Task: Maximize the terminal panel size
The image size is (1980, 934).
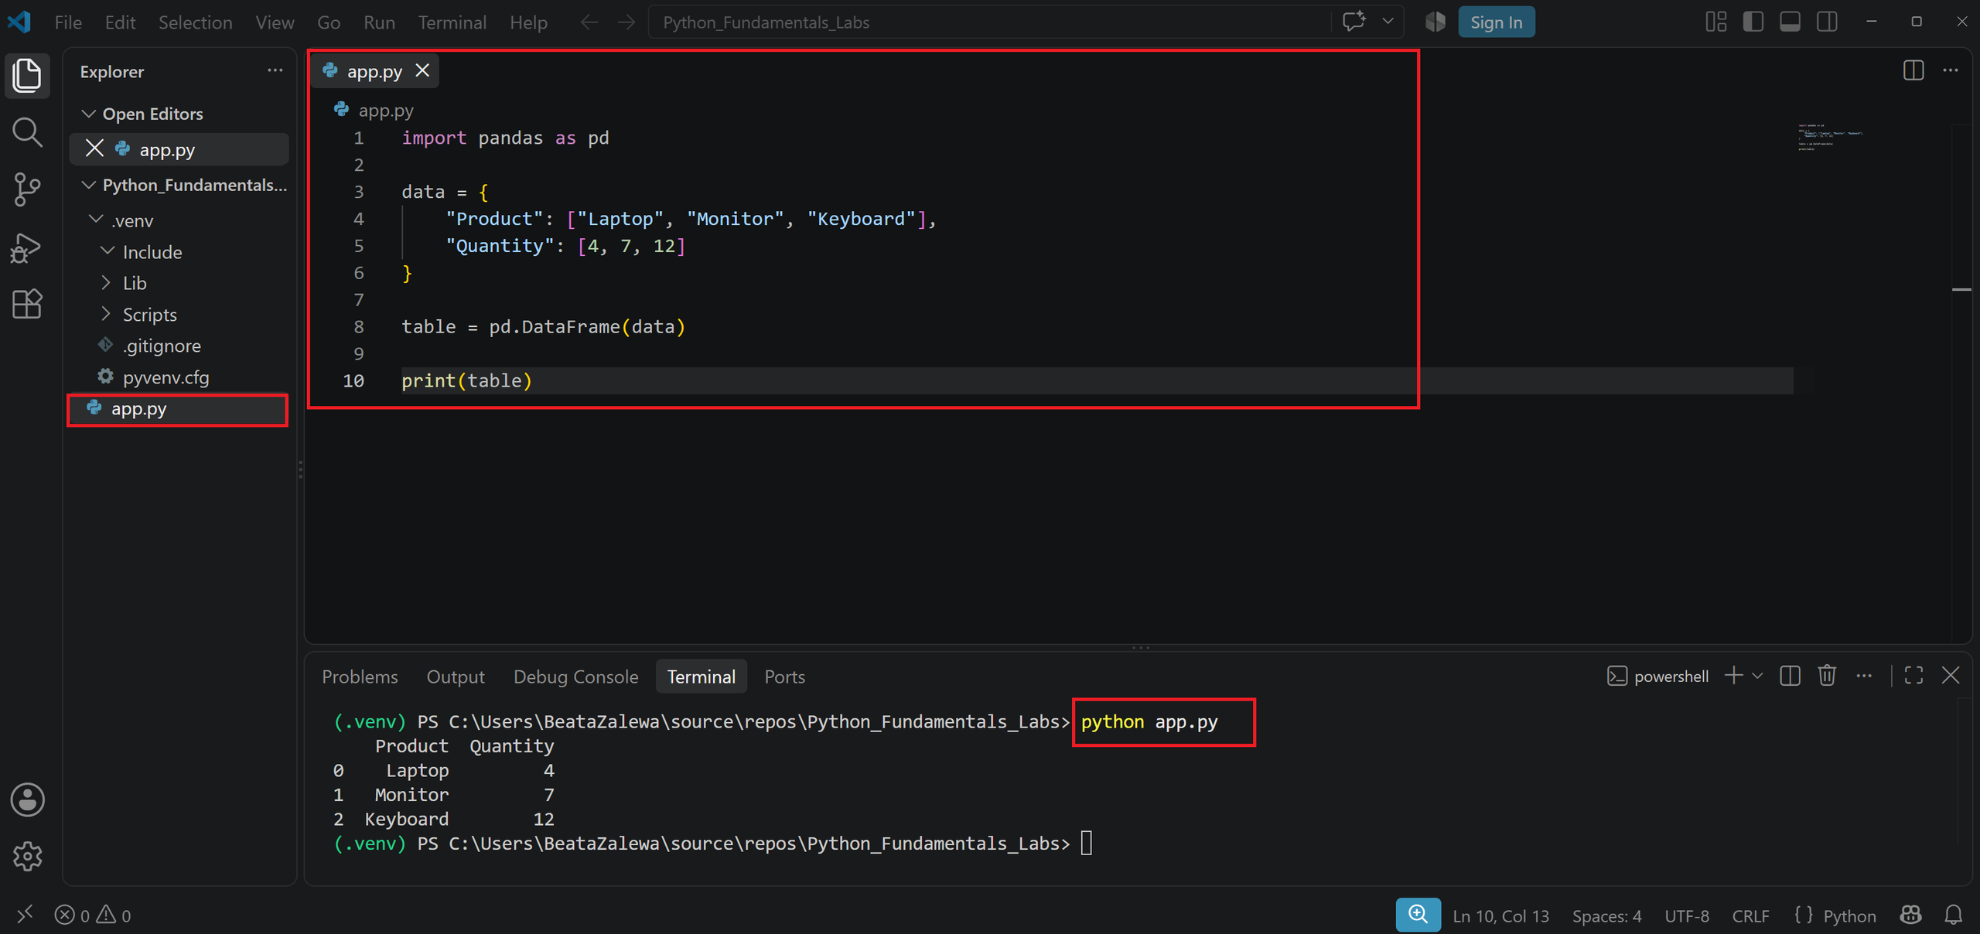Action: pyautogui.click(x=1913, y=676)
